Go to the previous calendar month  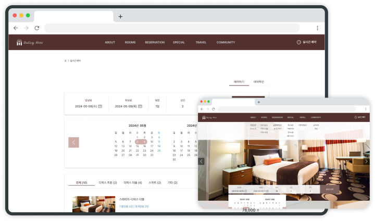click(x=74, y=142)
